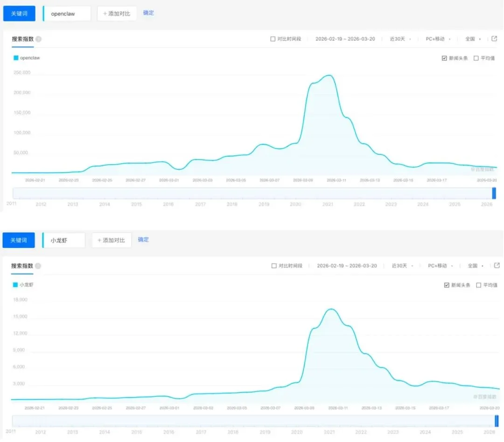Screen dimensions: 504x442
Task: Enable 对比时间段 checkbox in 小龙虾 chart
Action: (274, 266)
